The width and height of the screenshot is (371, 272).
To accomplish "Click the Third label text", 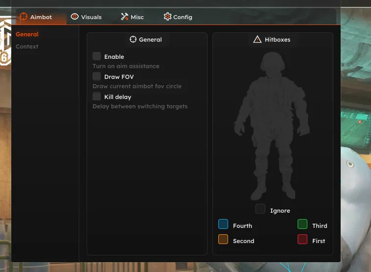I will (x=320, y=226).
